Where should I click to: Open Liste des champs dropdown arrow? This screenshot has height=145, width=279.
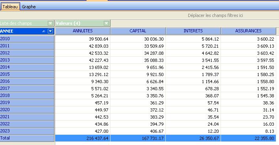tap(51, 23)
